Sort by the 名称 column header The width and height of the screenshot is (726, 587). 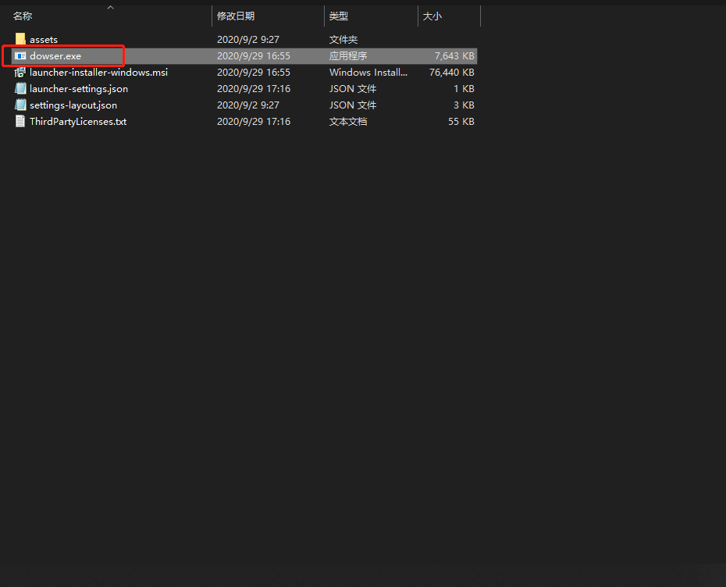(x=23, y=16)
